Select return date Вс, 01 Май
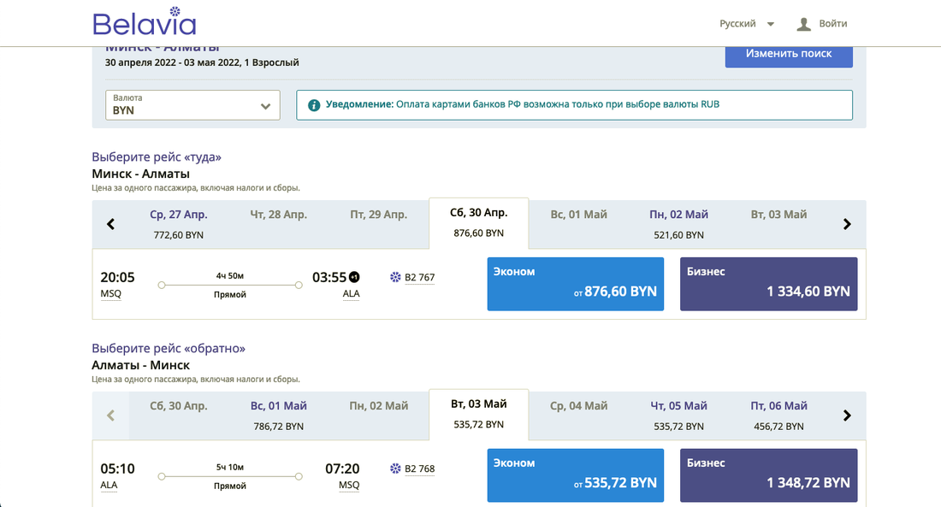 coord(279,415)
